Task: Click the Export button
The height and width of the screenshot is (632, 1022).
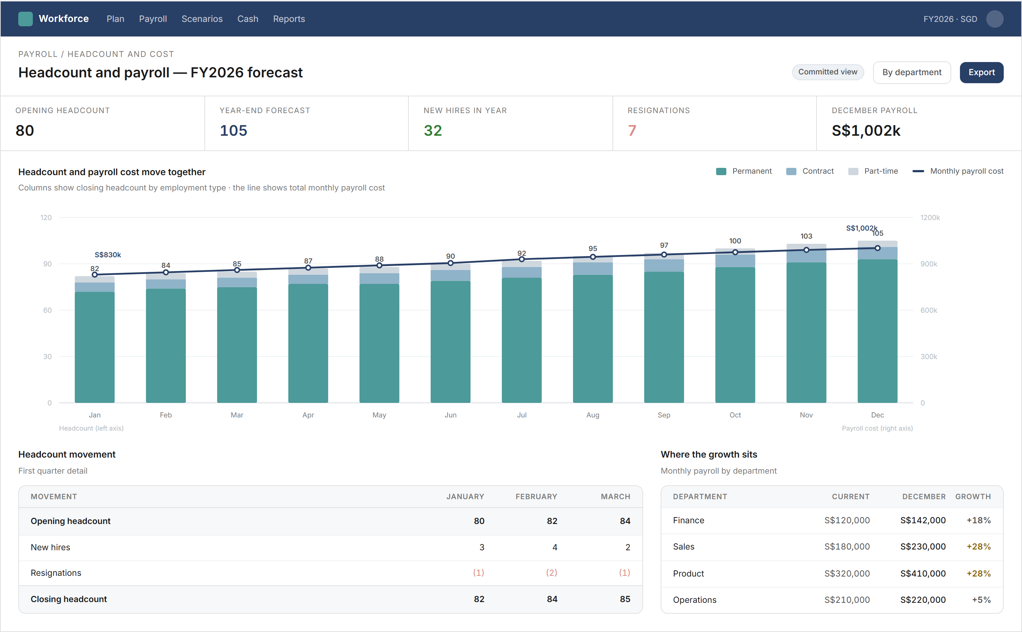Action: click(x=981, y=72)
